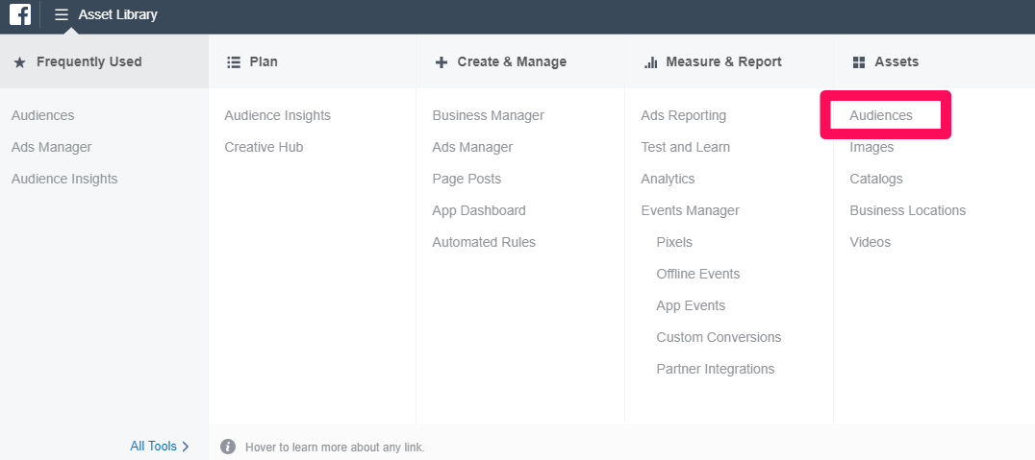Select the Plan column header
Viewport: 1035px width, 460px height.
(x=264, y=62)
